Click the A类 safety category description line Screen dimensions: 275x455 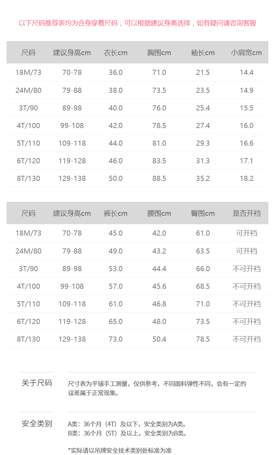pos(127,424)
